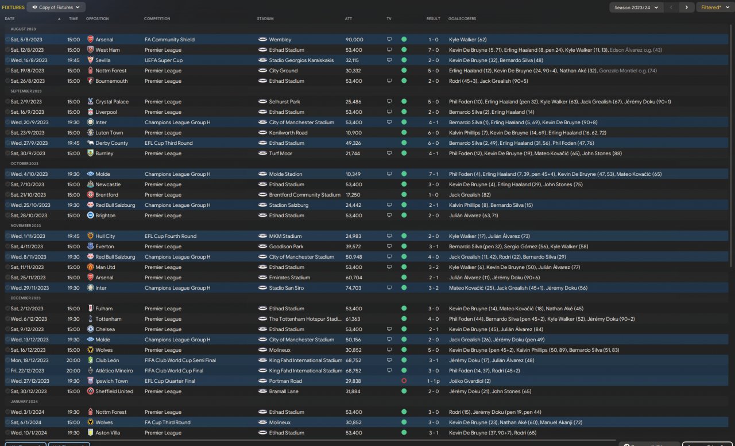The image size is (735, 446).
Task: Click the Newcastle club badge
Action: point(90,184)
